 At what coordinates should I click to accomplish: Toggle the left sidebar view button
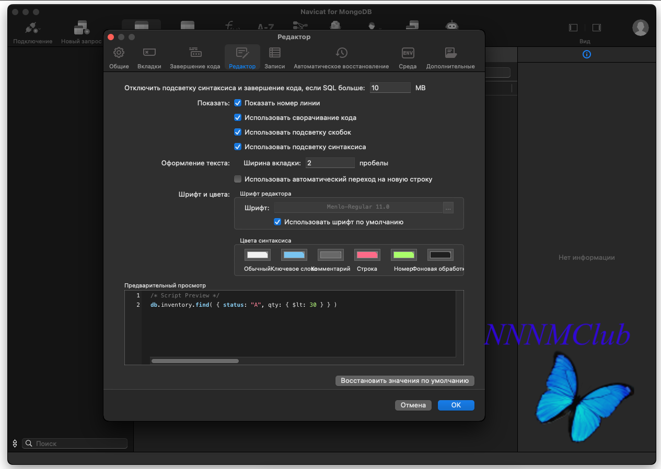pyautogui.click(x=573, y=28)
